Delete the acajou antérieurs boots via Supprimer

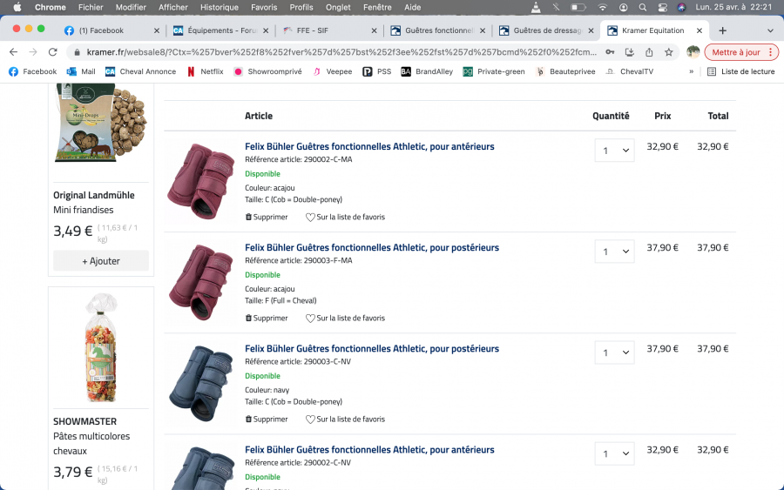coord(267,217)
